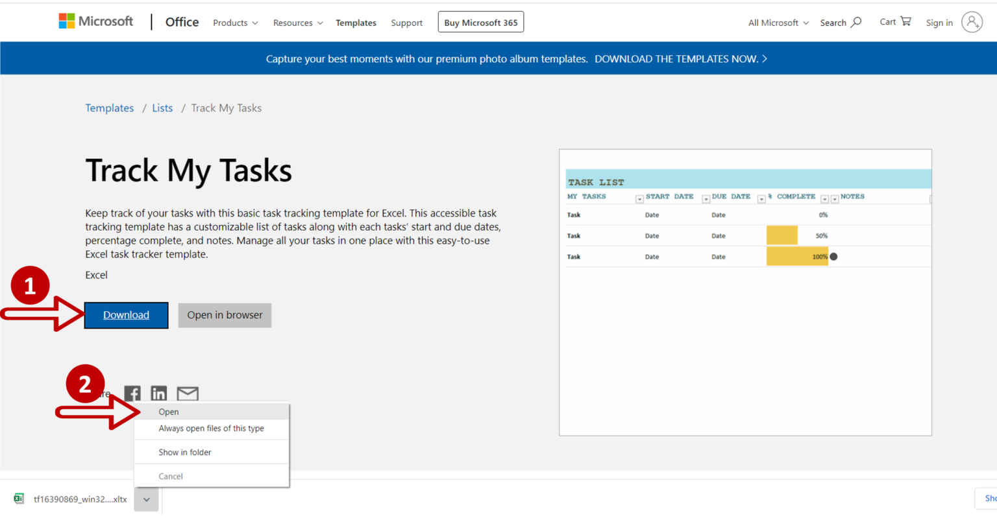The width and height of the screenshot is (997, 518).
Task: Choose Show in folder
Action: point(184,452)
